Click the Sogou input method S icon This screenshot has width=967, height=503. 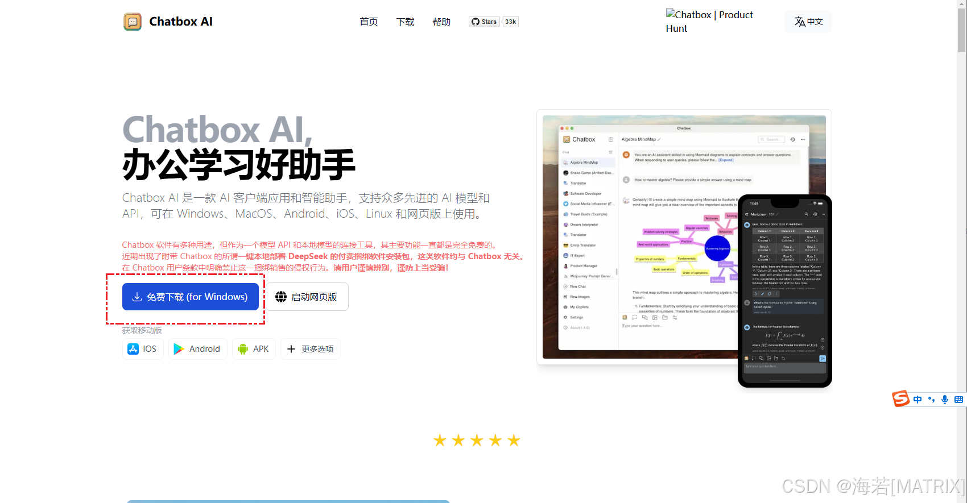pos(900,399)
